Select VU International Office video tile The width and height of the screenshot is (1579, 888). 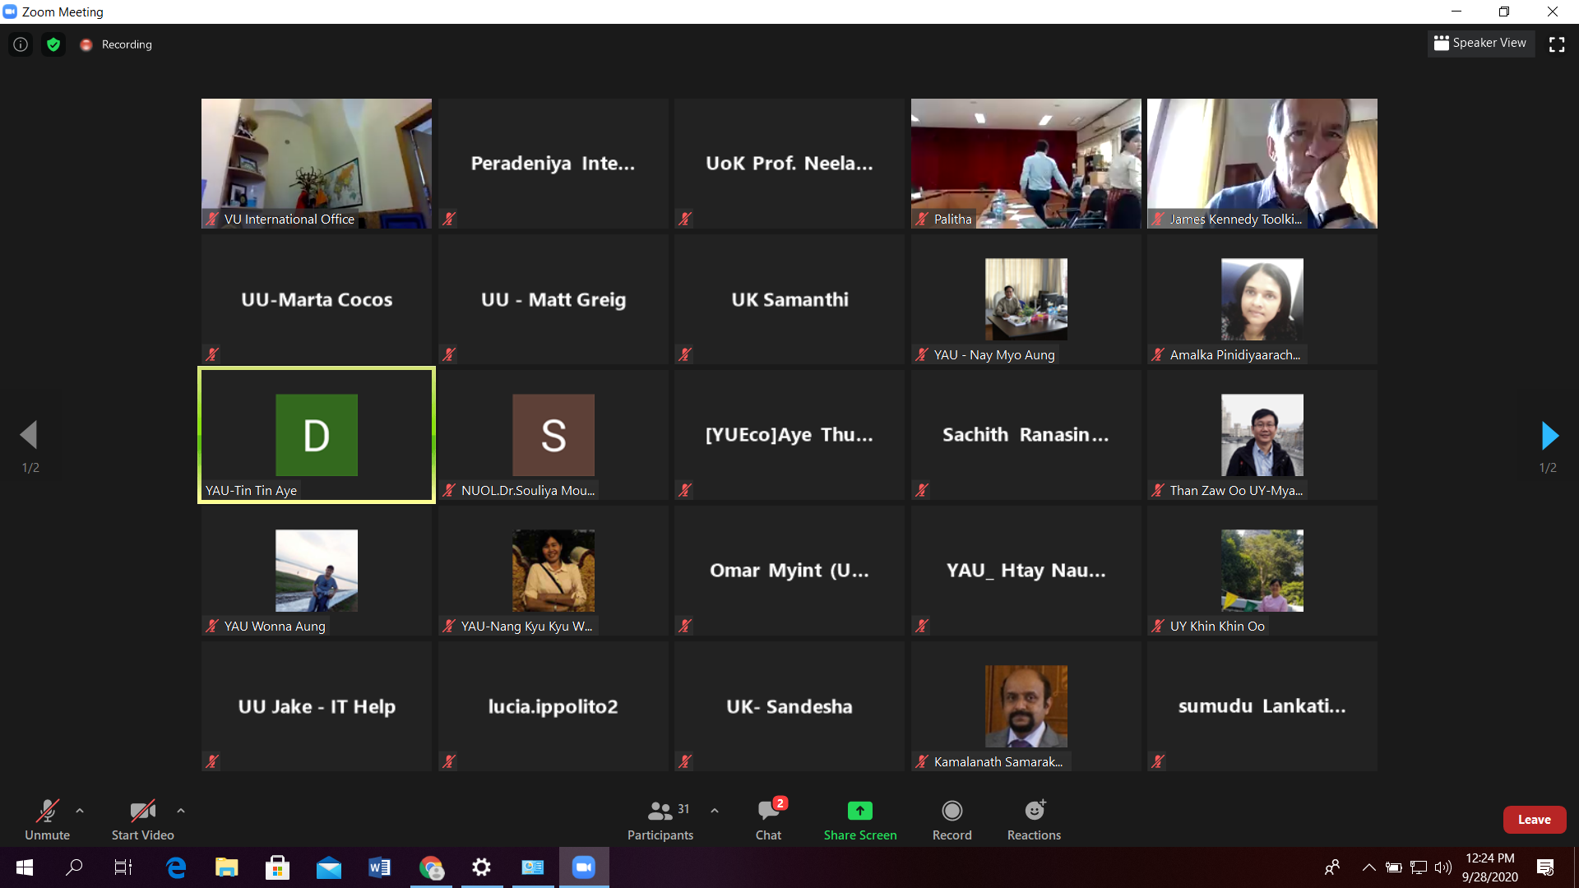click(x=317, y=164)
